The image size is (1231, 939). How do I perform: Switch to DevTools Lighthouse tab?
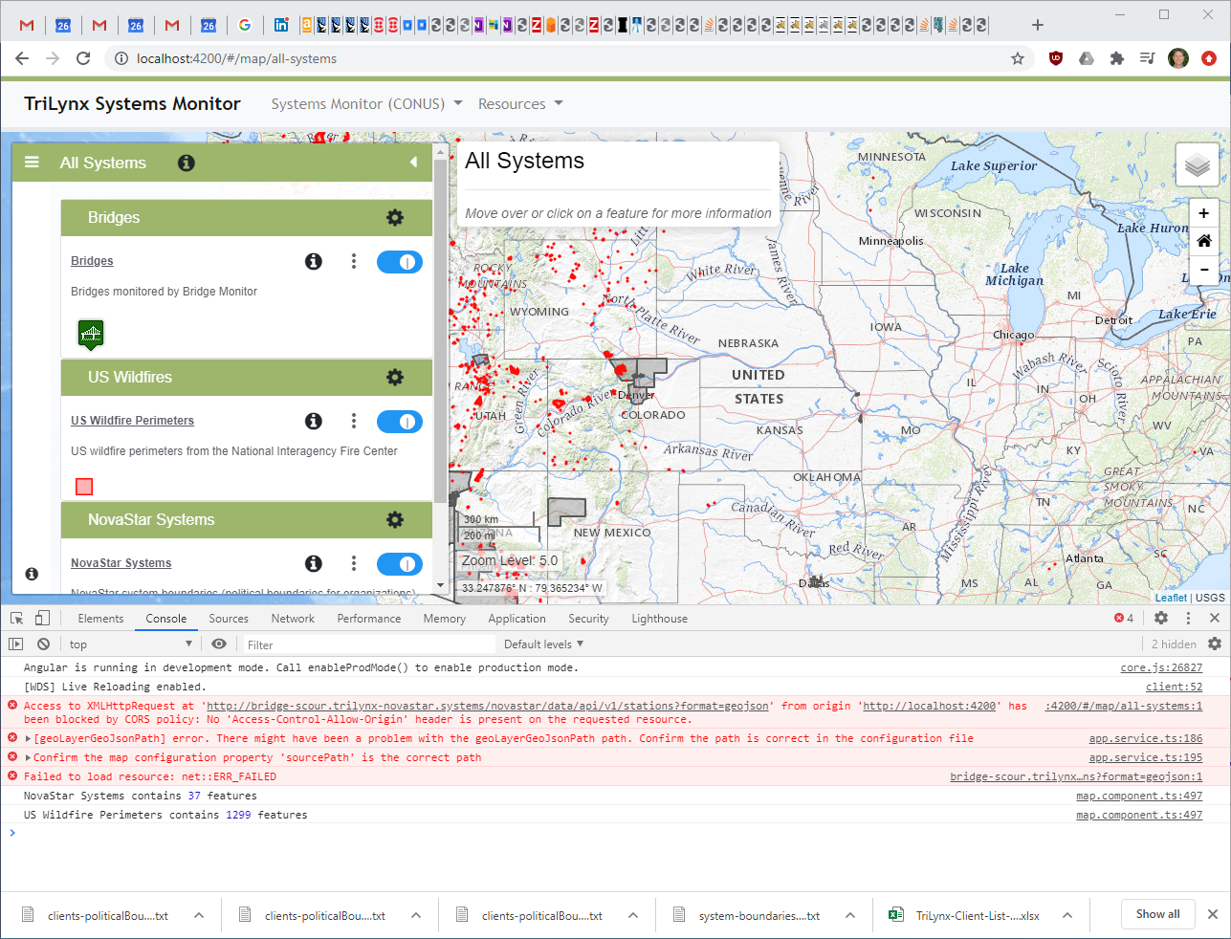(x=659, y=619)
